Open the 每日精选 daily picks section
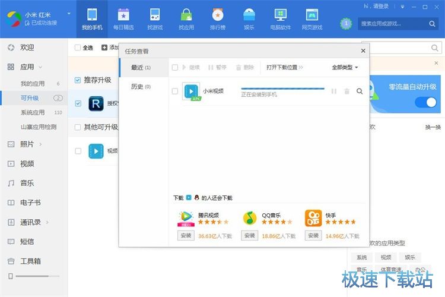 pos(123,19)
